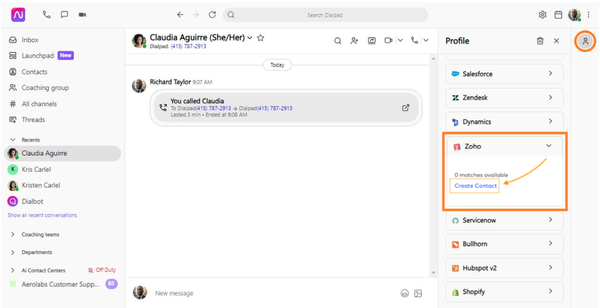Expand Ai Contact Centers section
This screenshot has height=308, width=600.
pyautogui.click(x=13, y=270)
